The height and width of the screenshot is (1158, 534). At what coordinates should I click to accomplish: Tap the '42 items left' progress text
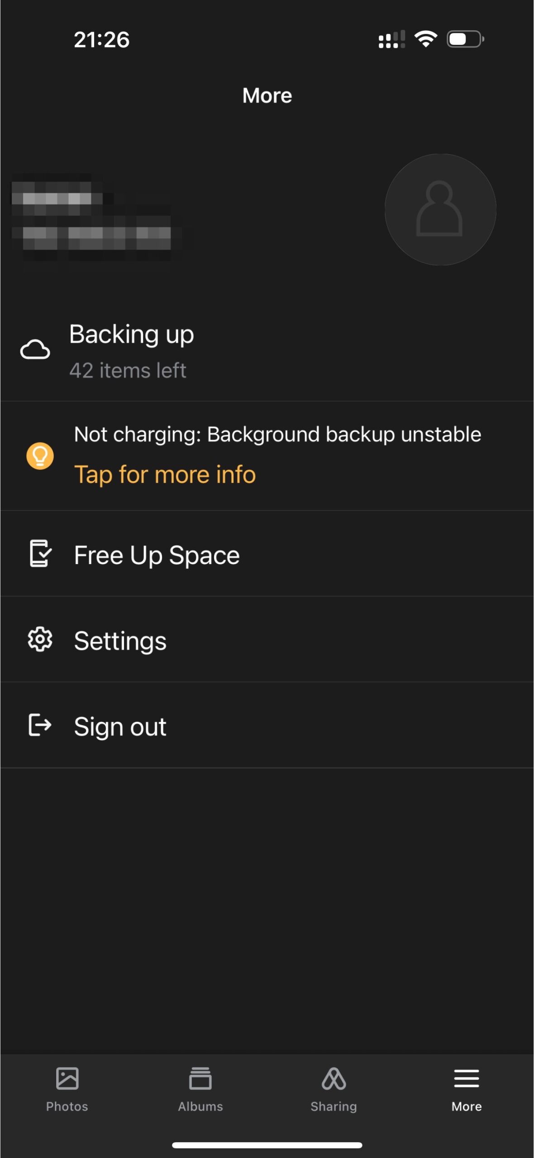128,370
